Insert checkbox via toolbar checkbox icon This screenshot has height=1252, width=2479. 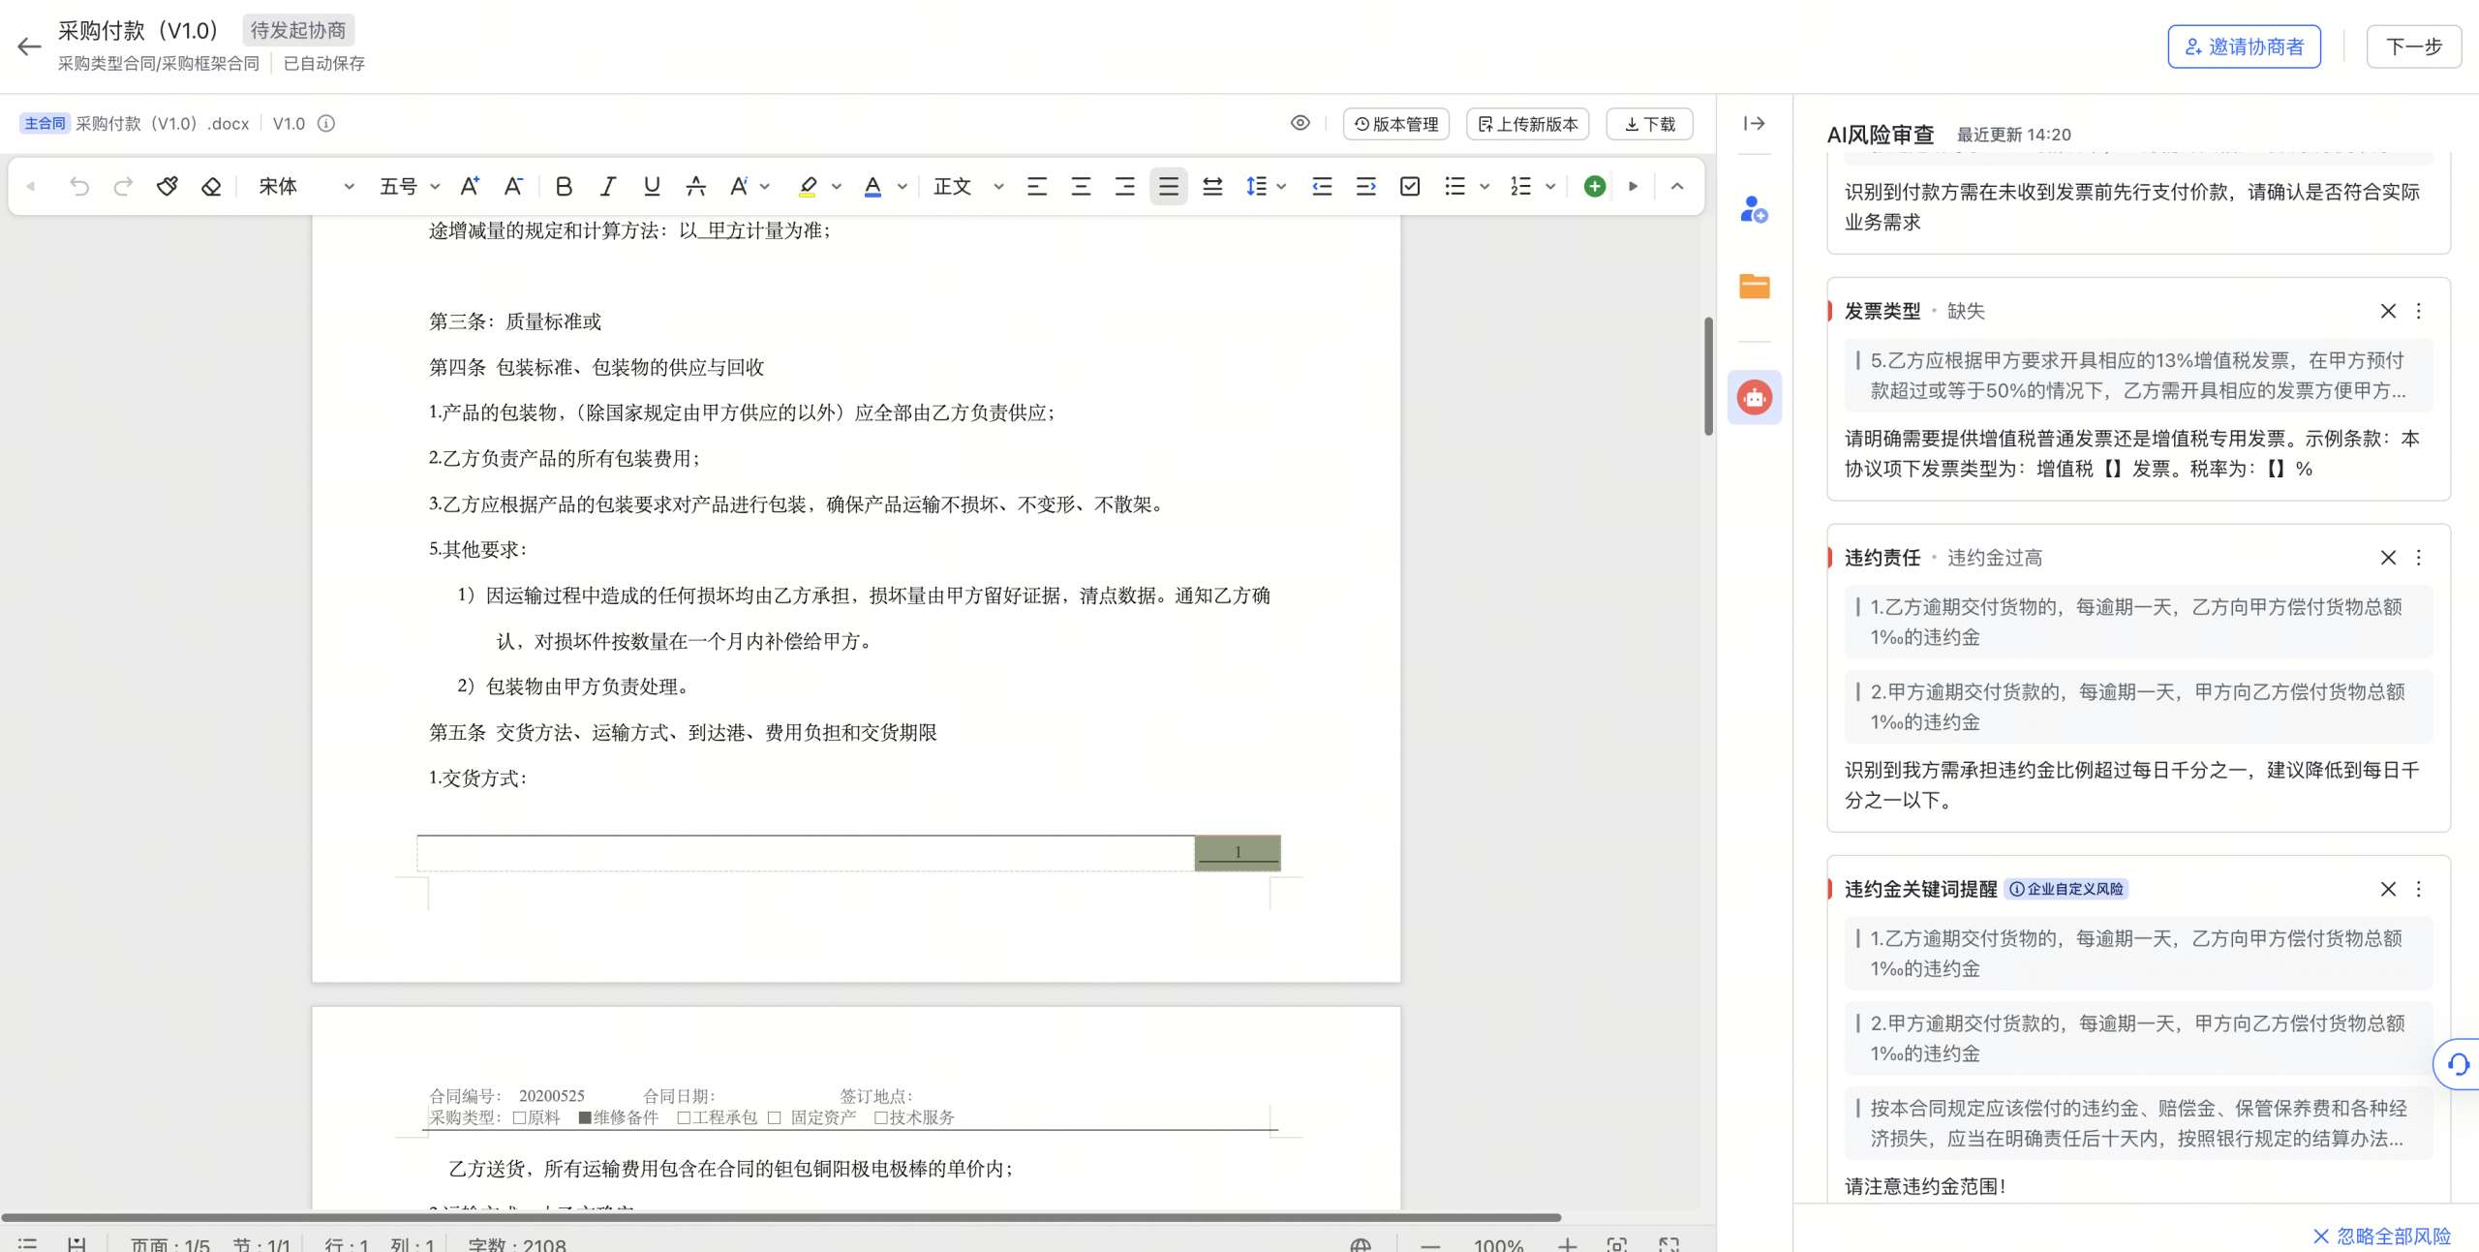(1410, 186)
